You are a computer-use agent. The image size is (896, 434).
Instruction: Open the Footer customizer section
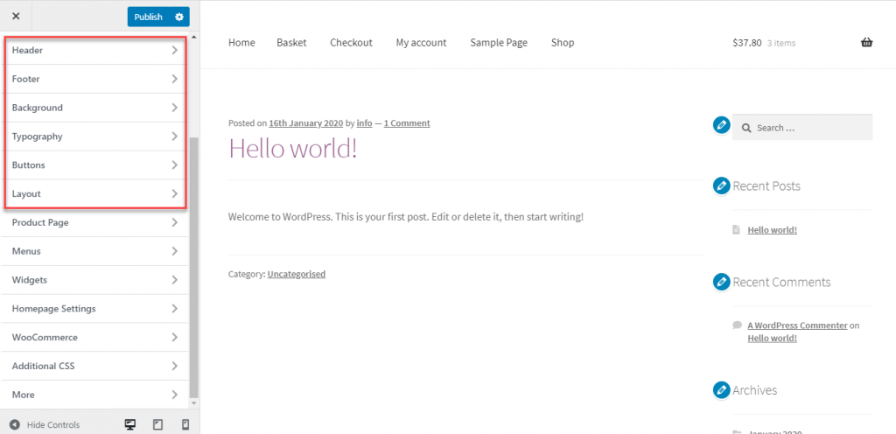94,79
